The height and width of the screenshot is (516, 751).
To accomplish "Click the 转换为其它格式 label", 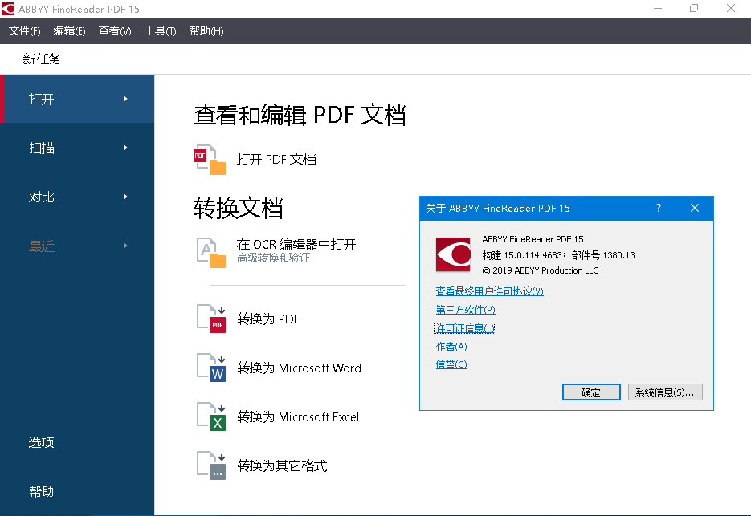I will coord(282,465).
